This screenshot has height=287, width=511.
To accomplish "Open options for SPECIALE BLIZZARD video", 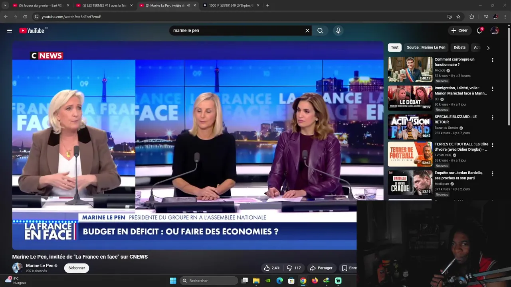I will coord(492,118).
